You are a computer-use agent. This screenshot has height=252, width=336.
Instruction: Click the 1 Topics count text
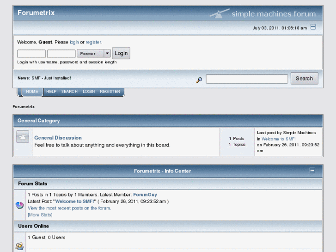point(237,145)
